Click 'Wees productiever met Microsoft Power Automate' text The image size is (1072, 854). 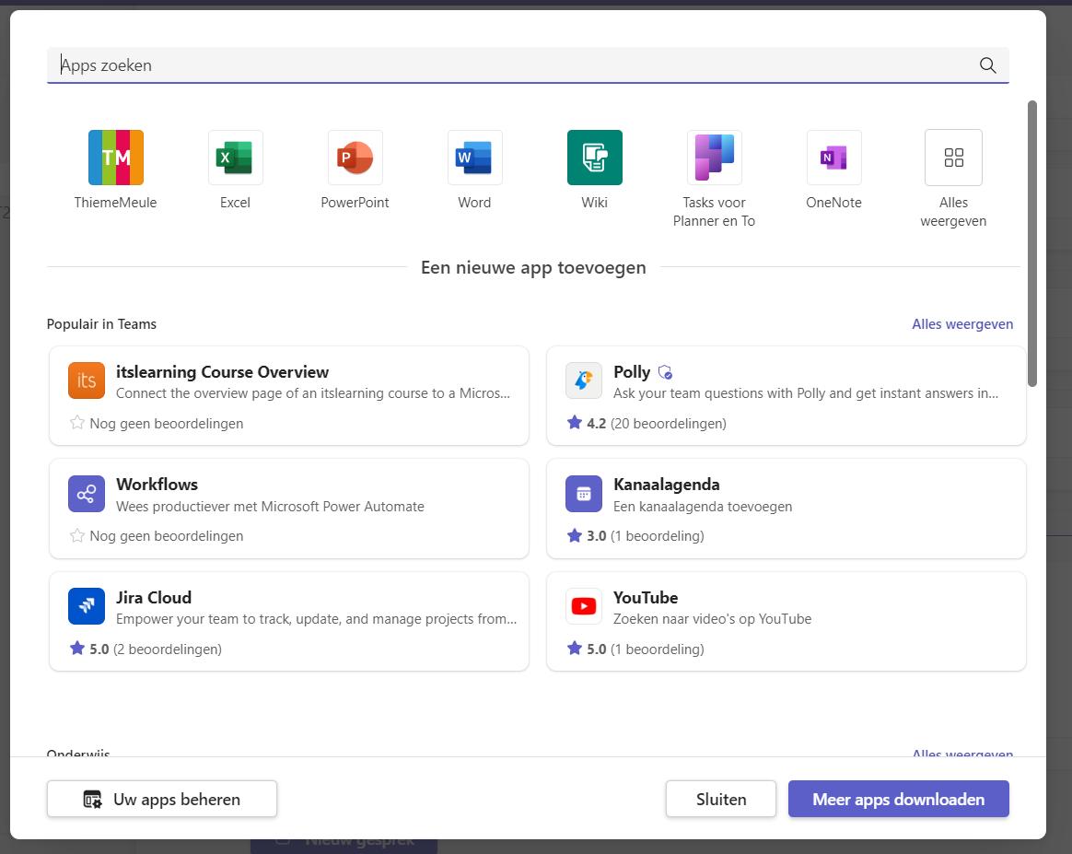(270, 507)
